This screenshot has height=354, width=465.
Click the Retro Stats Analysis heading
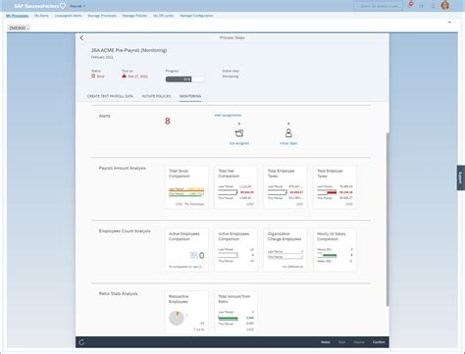pos(118,294)
